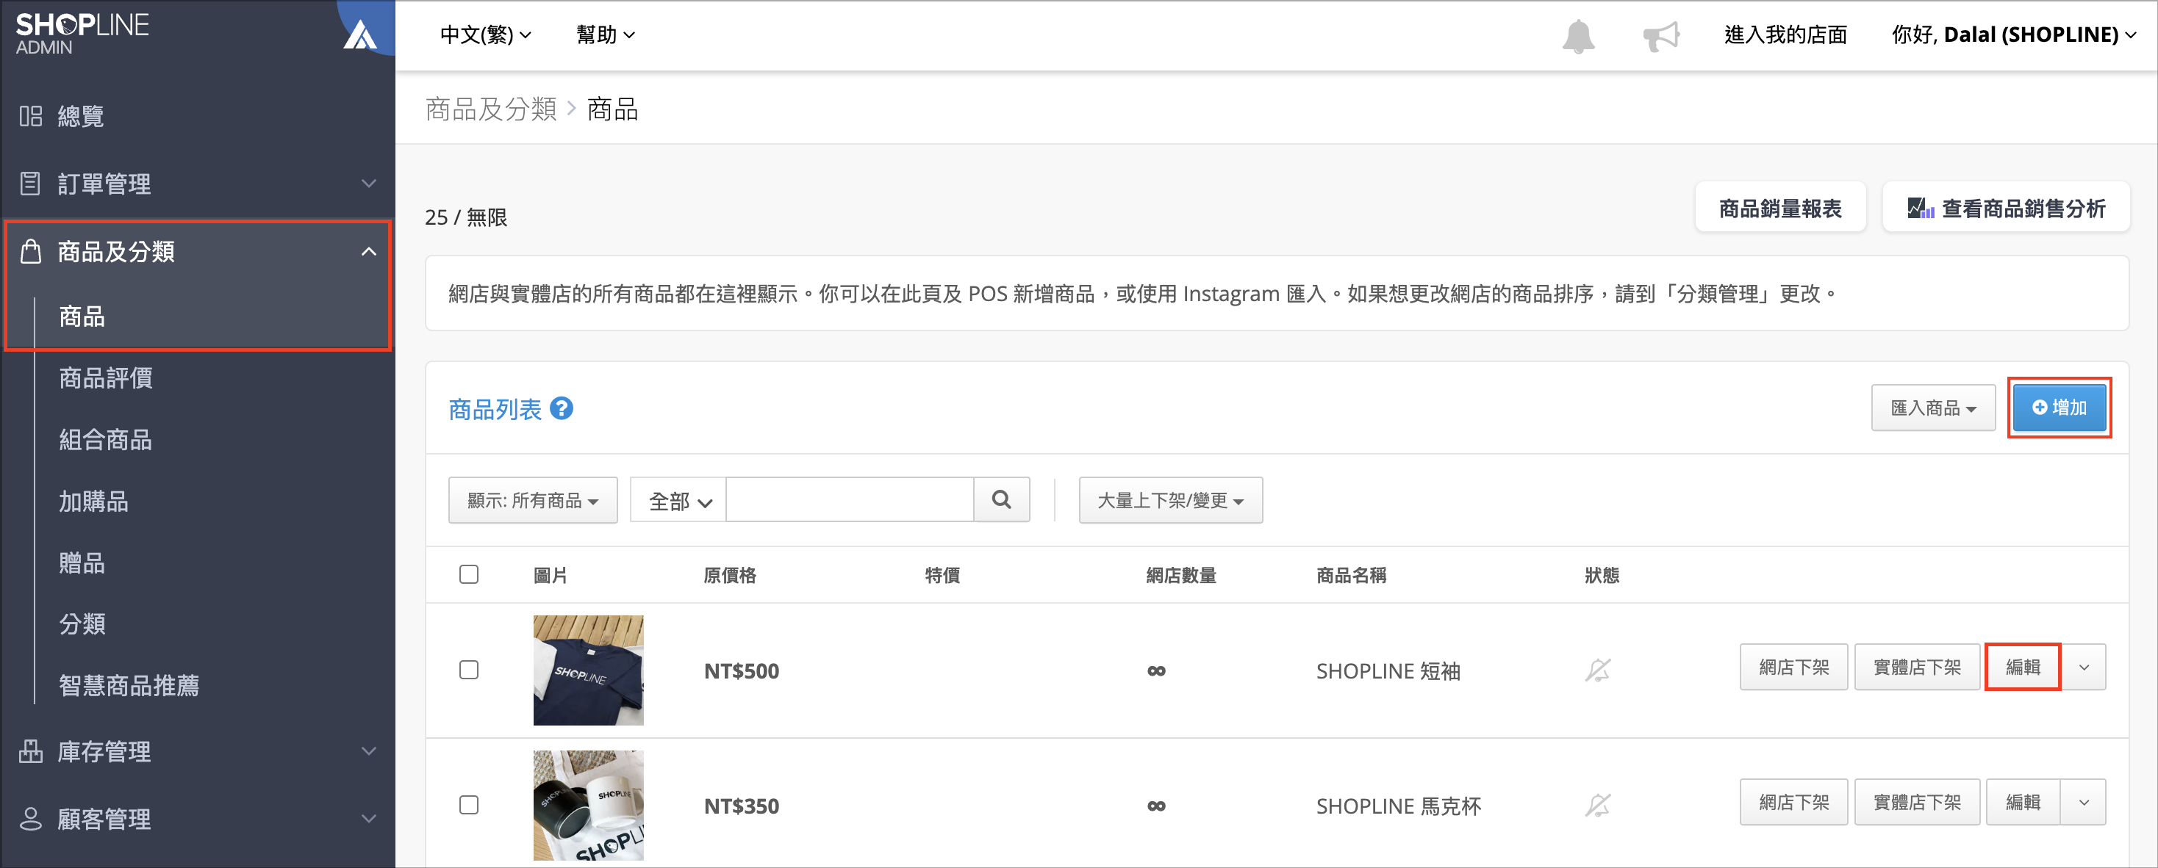Open the 中文(繁) language dropdown

coord(486,35)
